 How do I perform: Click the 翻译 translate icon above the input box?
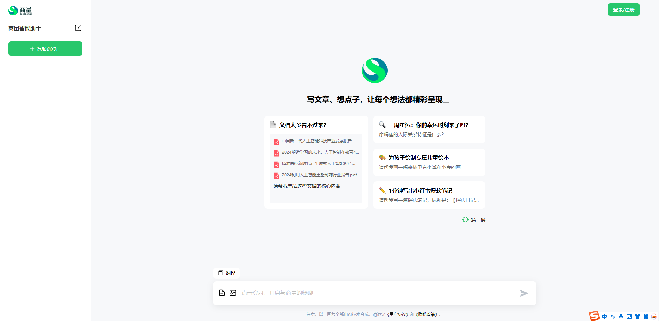(226, 273)
